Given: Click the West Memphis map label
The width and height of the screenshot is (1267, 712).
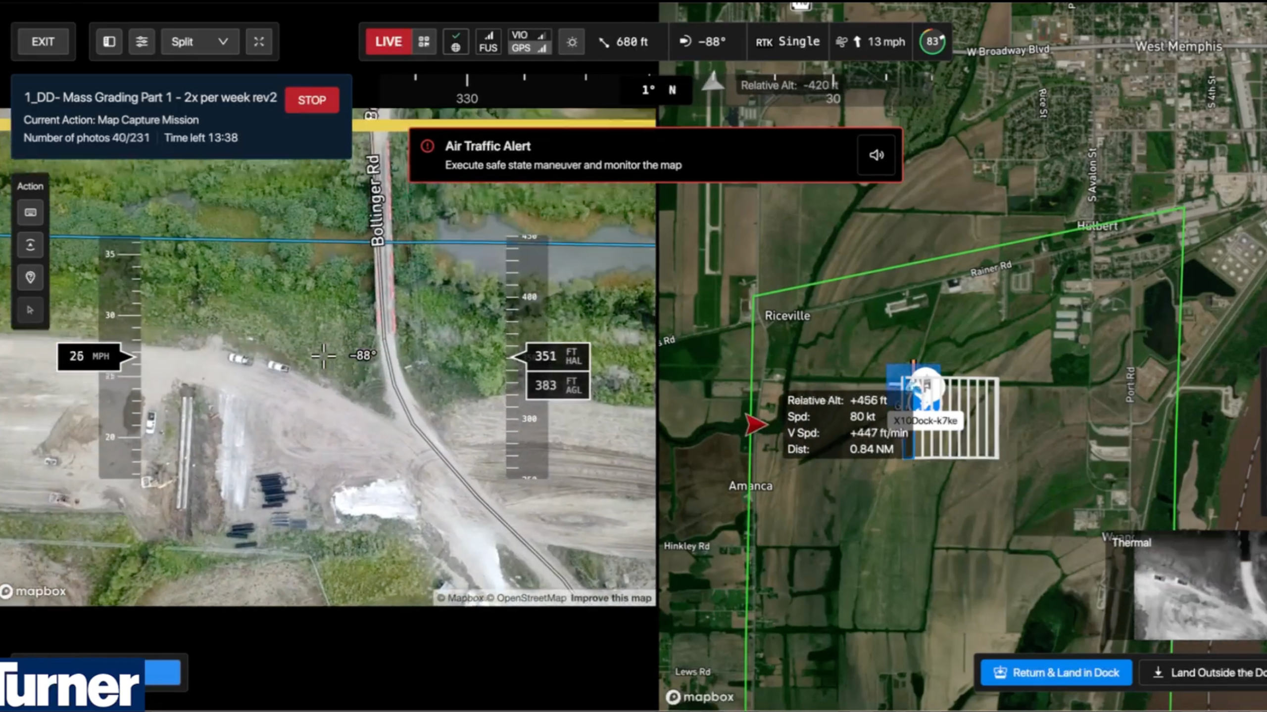Looking at the screenshot, I should point(1178,46).
